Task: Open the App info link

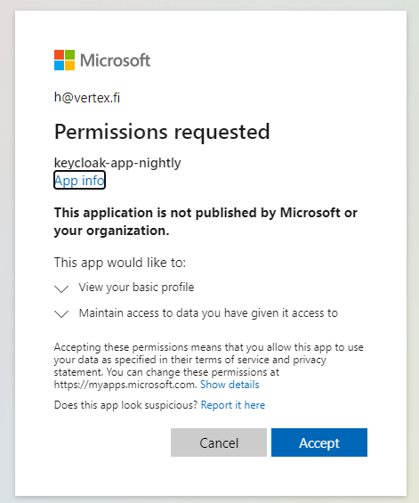Action: [79, 181]
